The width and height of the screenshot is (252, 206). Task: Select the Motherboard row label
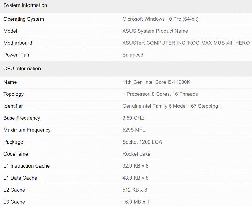pyautogui.click(x=18, y=43)
